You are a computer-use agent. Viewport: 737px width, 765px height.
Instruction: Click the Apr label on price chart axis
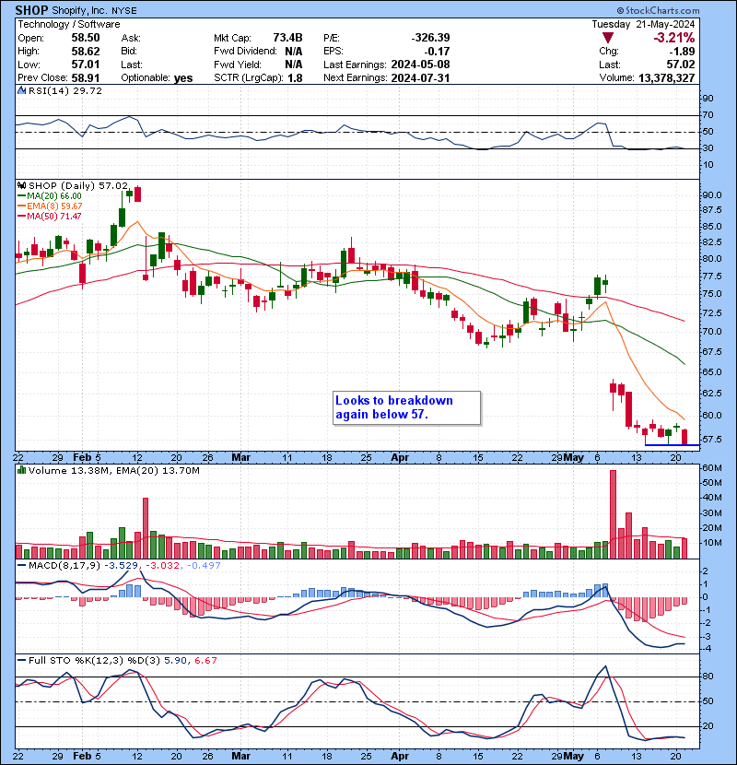tap(400, 458)
